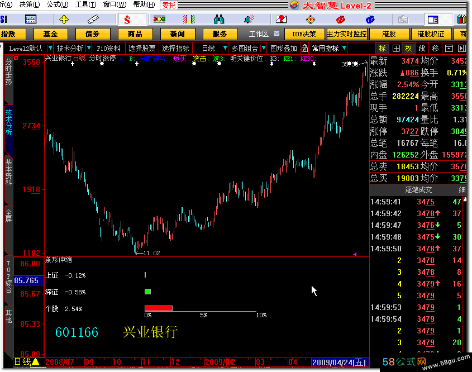This screenshot has height=372, width=472.
Task: Open the alarm bell alert tool
Action: point(249,20)
